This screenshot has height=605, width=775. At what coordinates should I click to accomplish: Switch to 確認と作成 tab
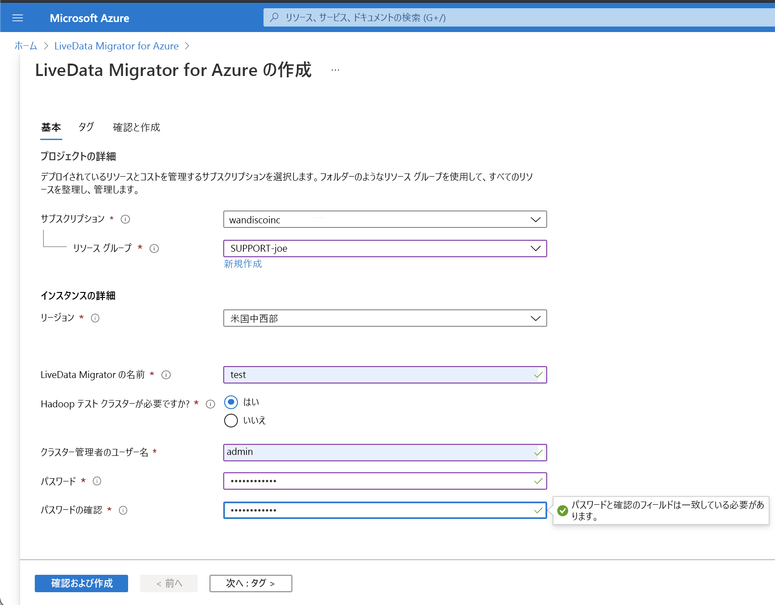point(137,127)
